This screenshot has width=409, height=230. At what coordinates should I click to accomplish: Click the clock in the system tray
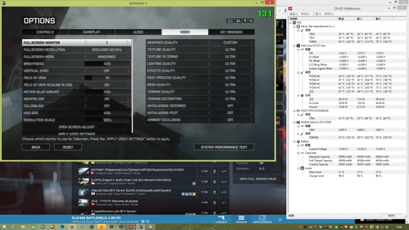pos(399,227)
